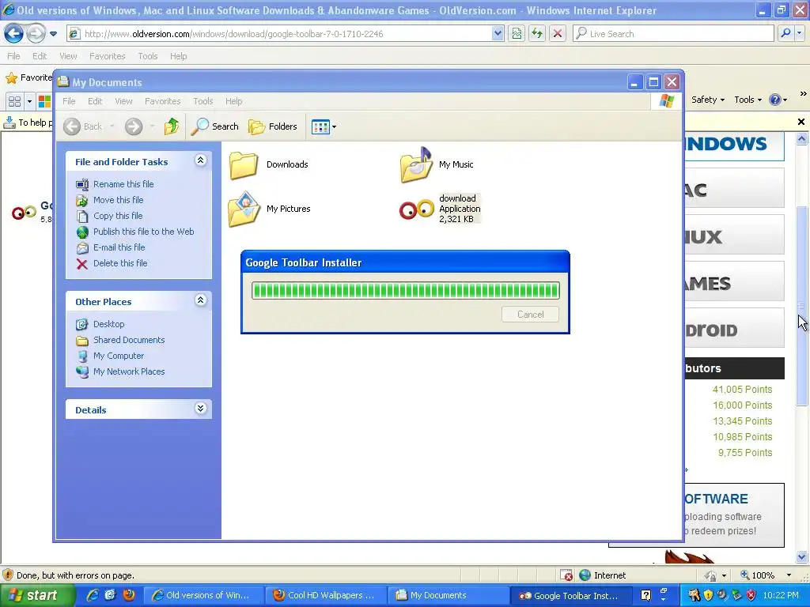810x607 pixels.
Task: Click the Compatibility View icon
Action: coord(517,34)
